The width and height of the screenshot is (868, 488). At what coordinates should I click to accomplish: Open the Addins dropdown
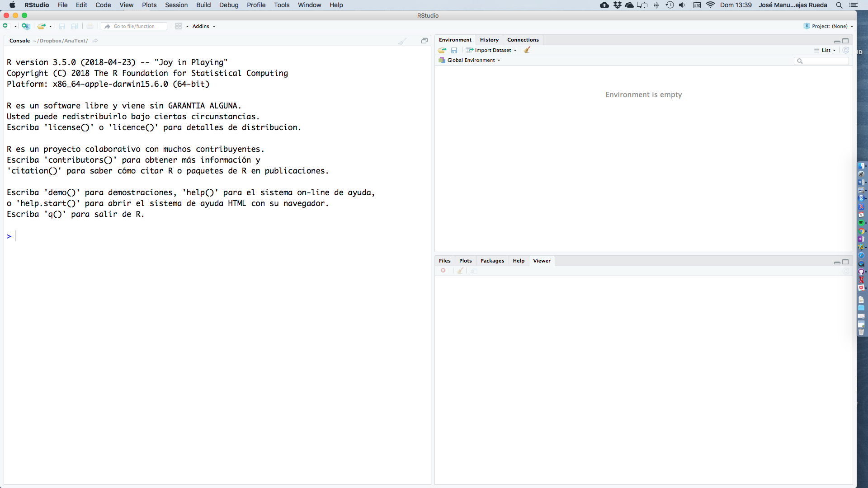[x=204, y=26]
